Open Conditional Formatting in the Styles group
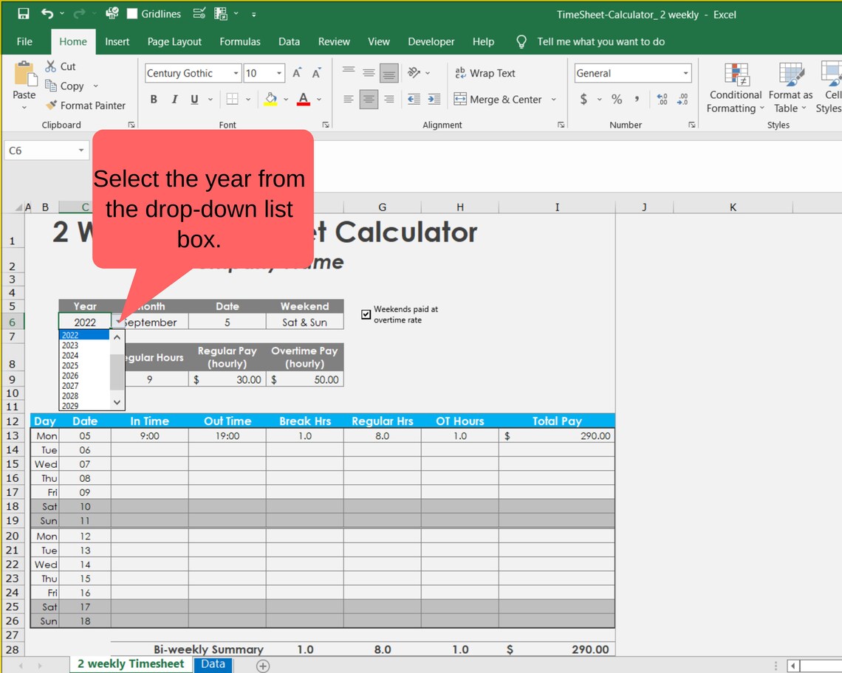842x673 pixels. coord(734,89)
